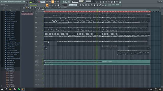Click the one-click audio recording microphone icon

click(x=106, y=2)
